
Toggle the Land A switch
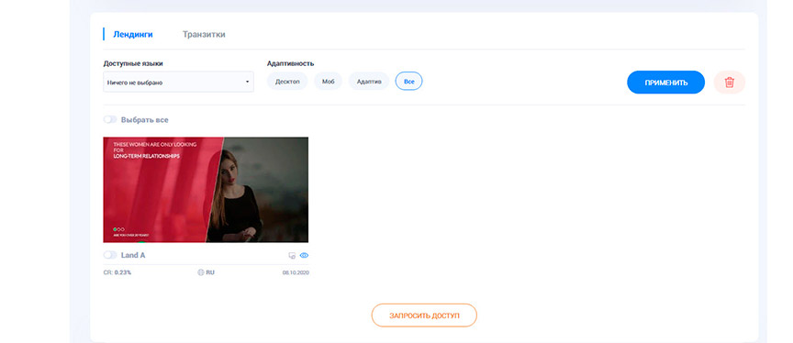point(110,255)
